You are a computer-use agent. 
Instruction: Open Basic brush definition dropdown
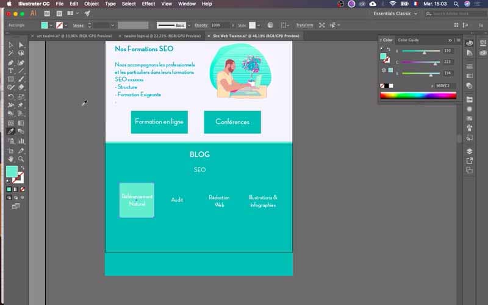click(x=189, y=25)
